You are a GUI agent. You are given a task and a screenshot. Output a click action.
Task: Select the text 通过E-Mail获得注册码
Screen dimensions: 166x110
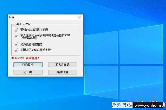(x=34, y=30)
